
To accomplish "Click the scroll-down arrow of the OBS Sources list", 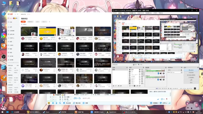I will 144,84.
